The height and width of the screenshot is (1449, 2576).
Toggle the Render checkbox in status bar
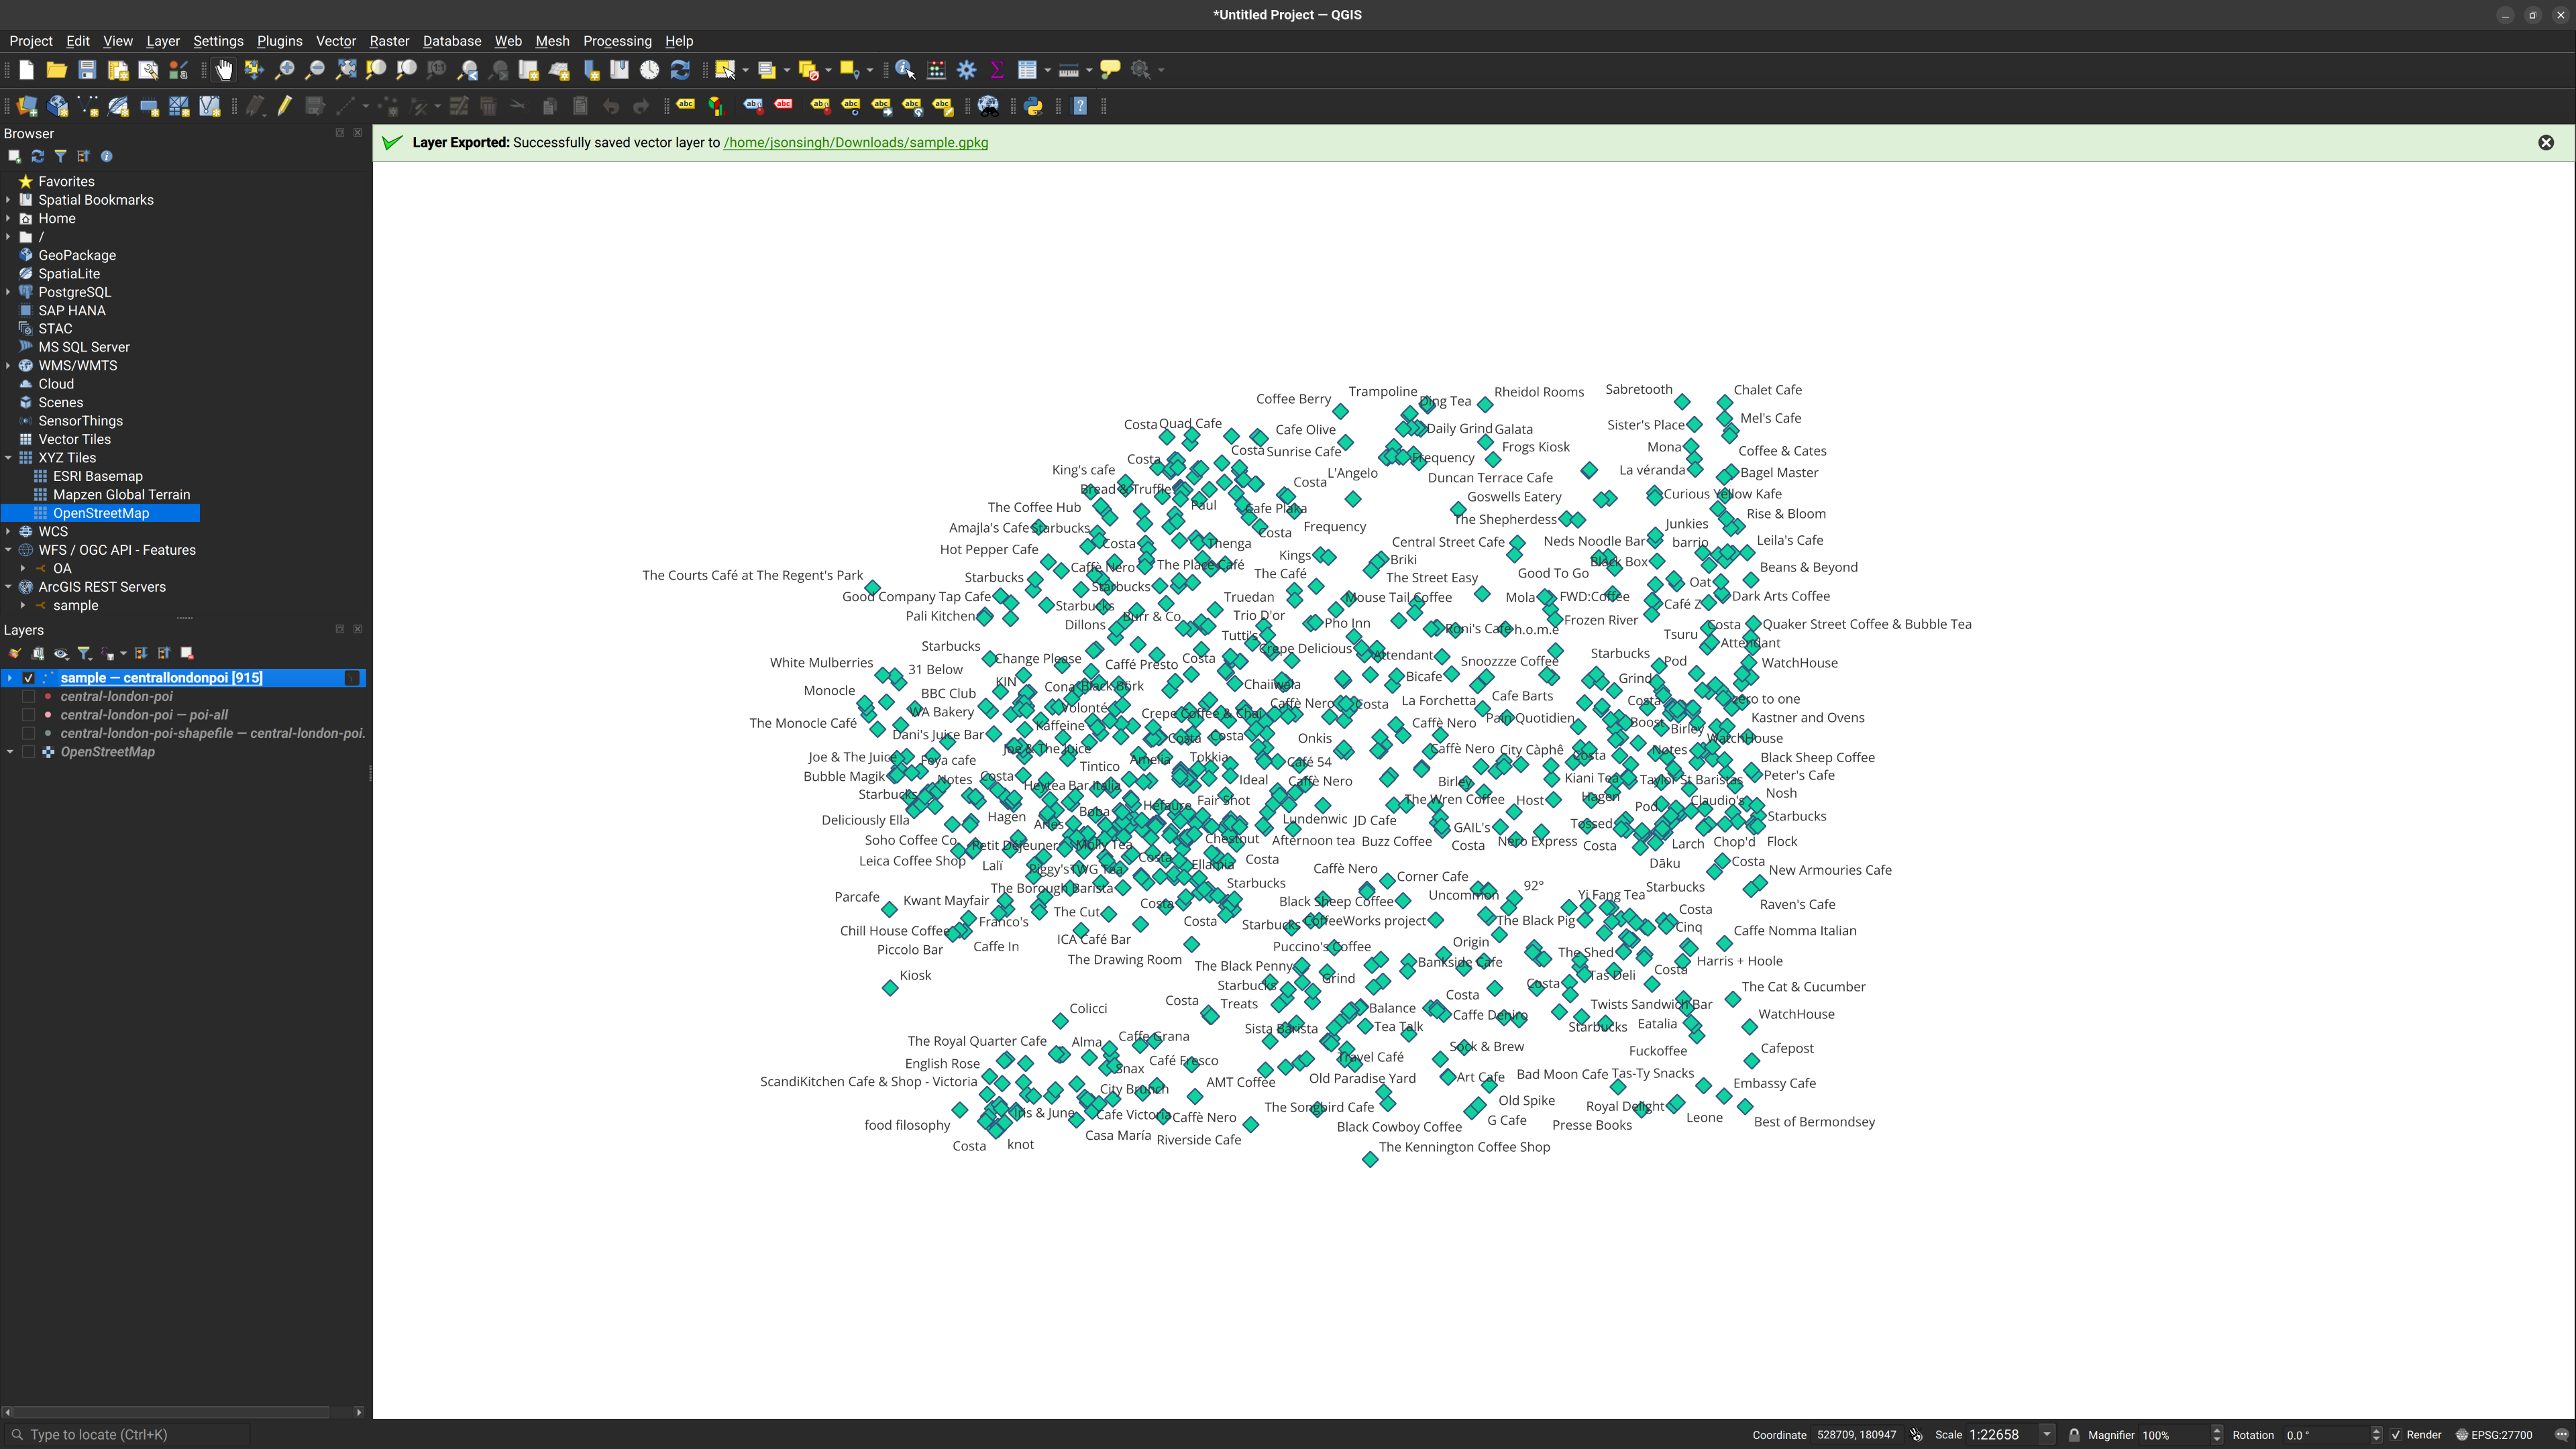[x=2396, y=1435]
